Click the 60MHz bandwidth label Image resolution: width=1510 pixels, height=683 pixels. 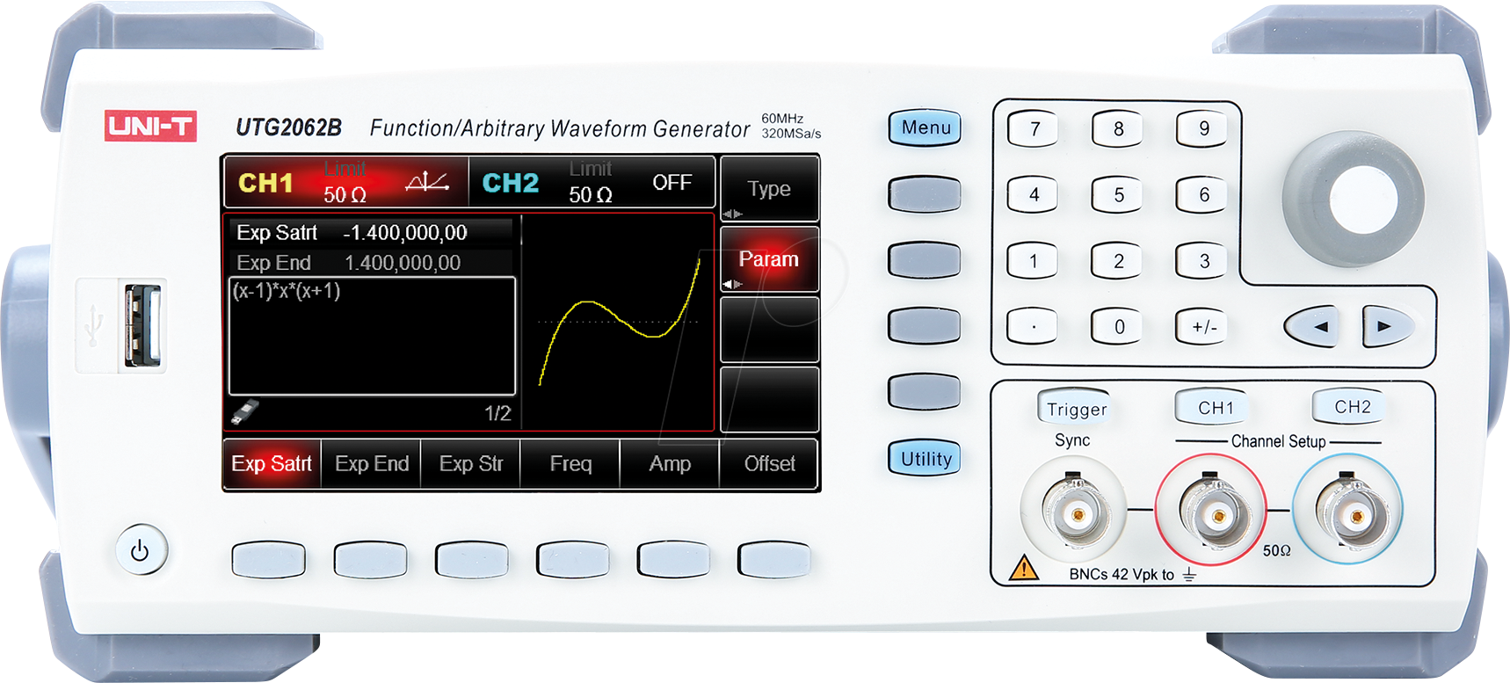click(x=782, y=119)
